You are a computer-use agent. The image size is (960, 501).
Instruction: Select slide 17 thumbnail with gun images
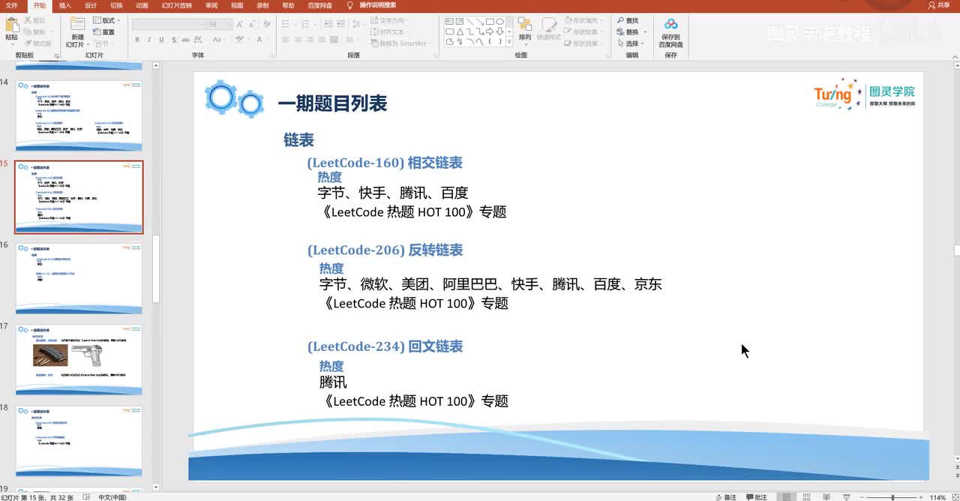point(79,359)
